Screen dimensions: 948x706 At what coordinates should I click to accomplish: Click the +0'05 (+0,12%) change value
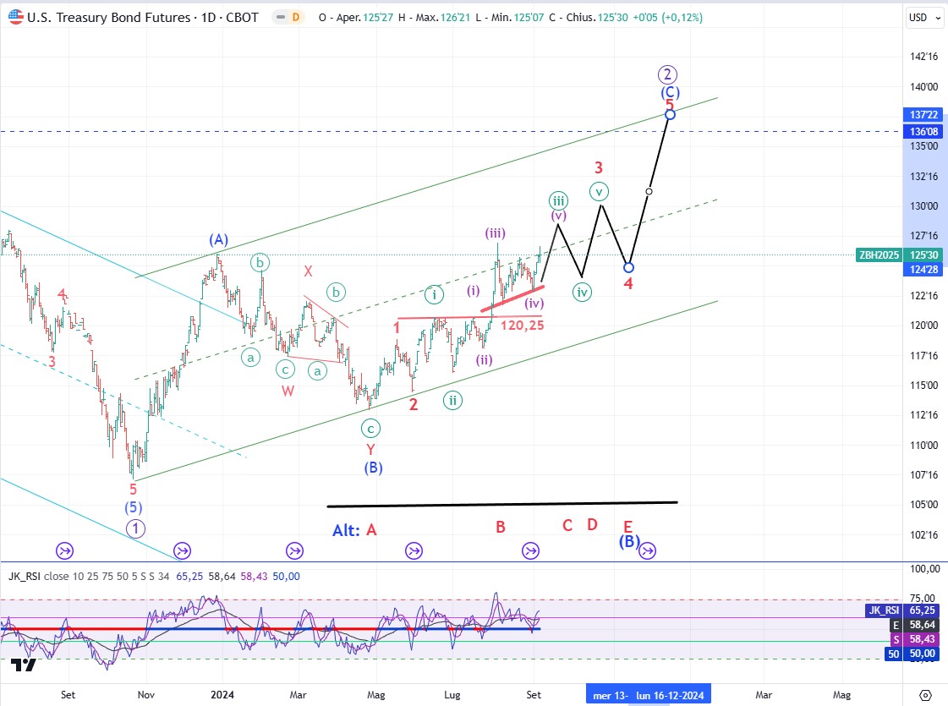(667, 18)
